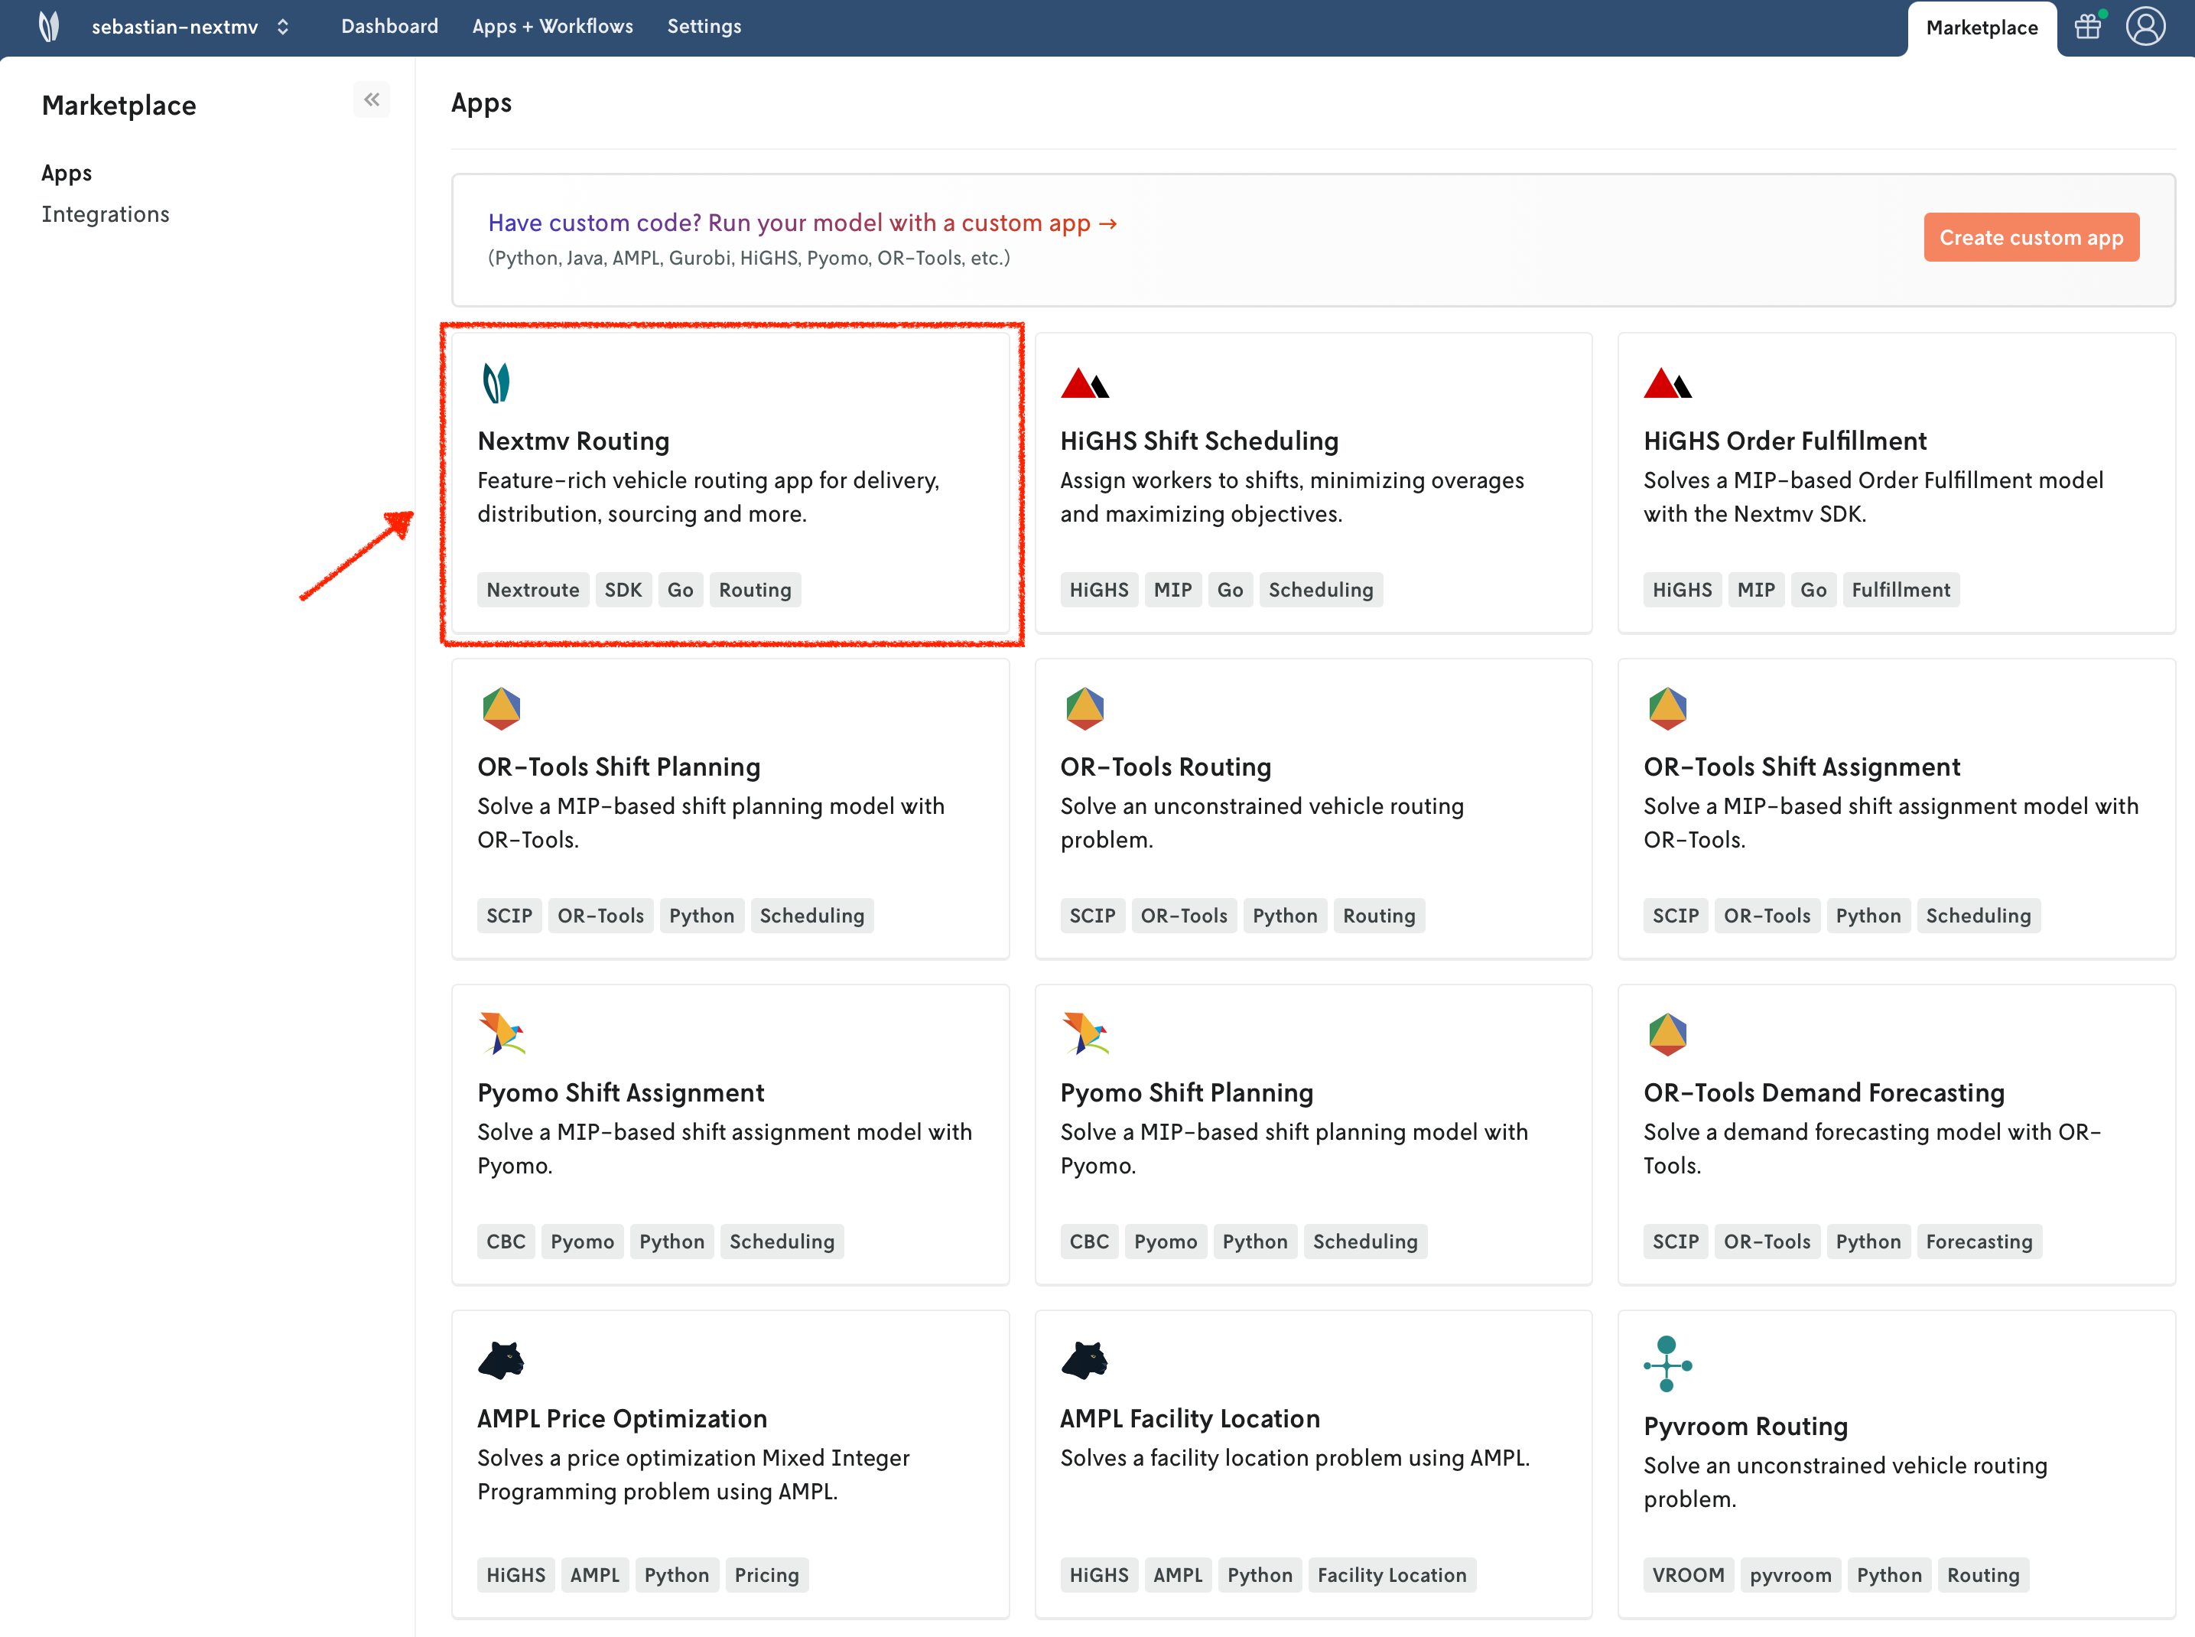Click the AMPL Price Optimization panther icon
2195x1637 pixels.
click(x=501, y=1361)
